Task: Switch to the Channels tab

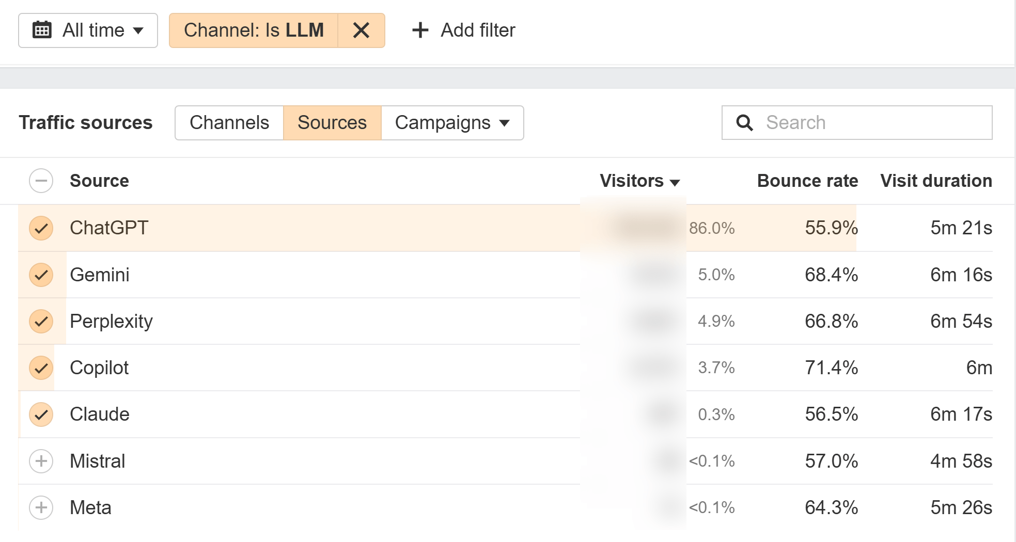Action: click(x=229, y=122)
